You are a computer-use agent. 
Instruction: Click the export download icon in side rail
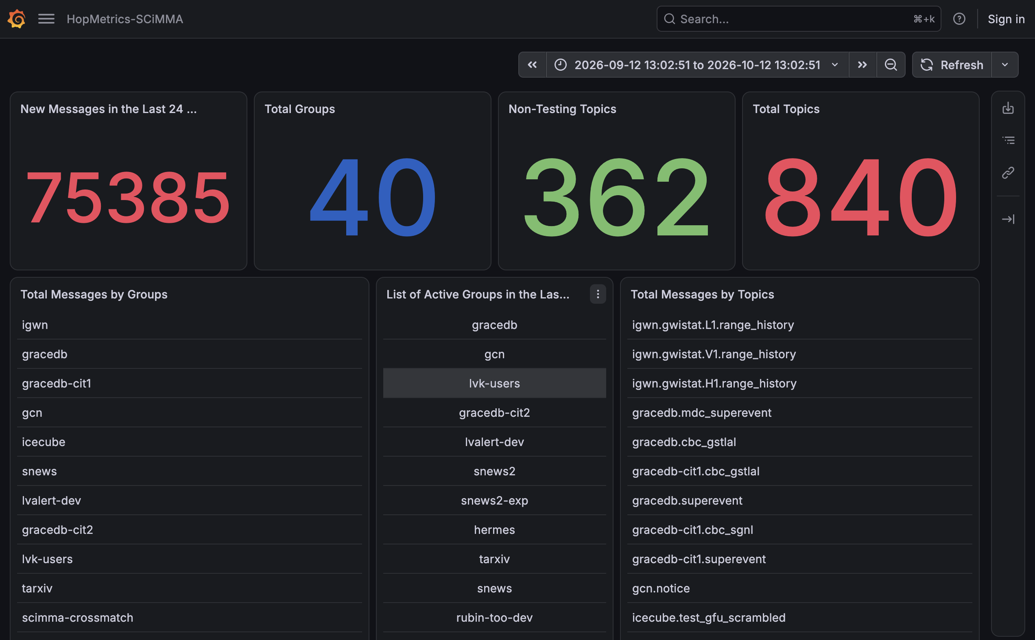point(1008,108)
